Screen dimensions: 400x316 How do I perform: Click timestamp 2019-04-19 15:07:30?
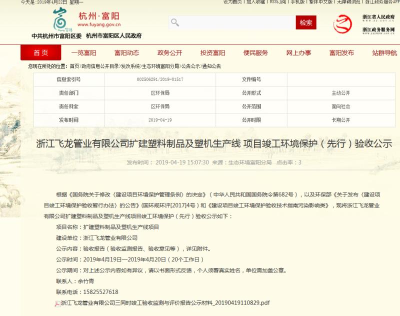click(182, 162)
